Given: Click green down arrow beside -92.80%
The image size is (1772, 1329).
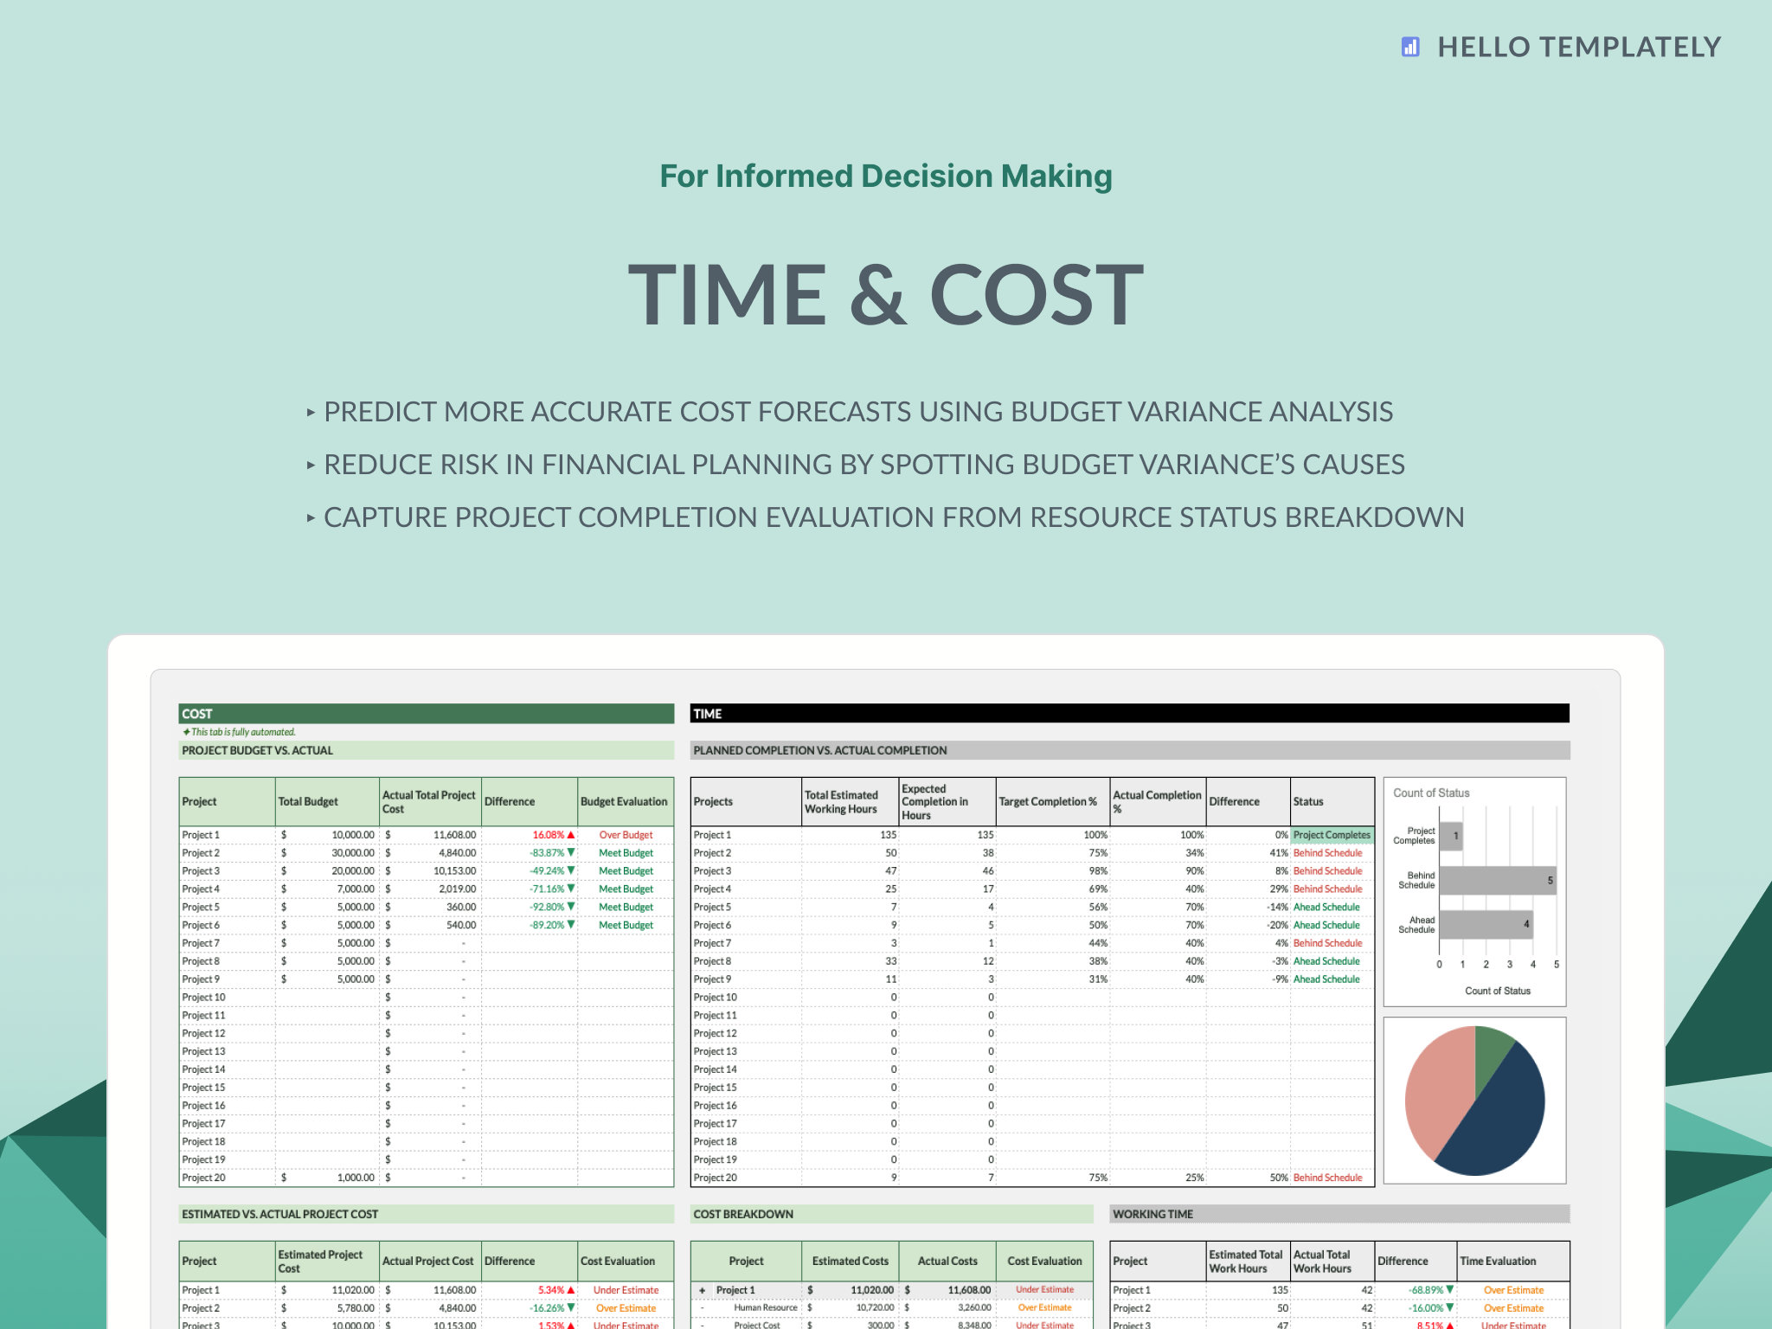Looking at the screenshot, I should pos(571,907).
